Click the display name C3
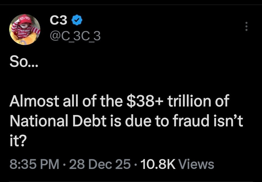This screenshot has width=262, height=182. 58,21
